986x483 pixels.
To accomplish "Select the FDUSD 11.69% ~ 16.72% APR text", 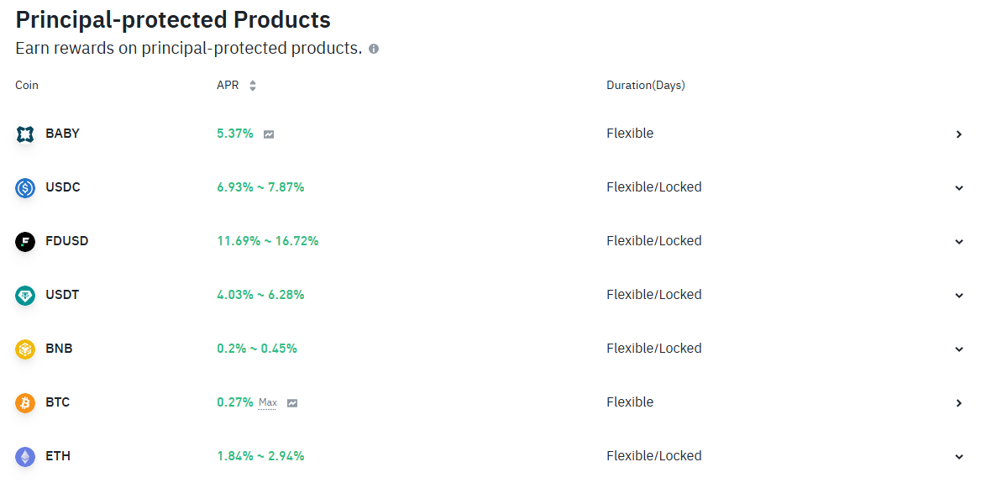I will [268, 241].
